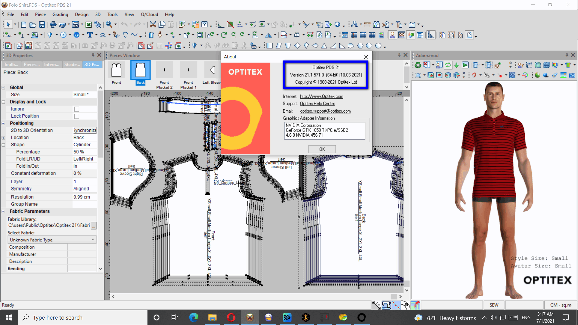The height and width of the screenshot is (325, 578).
Task: Open the Grading menu
Action: pos(60,14)
